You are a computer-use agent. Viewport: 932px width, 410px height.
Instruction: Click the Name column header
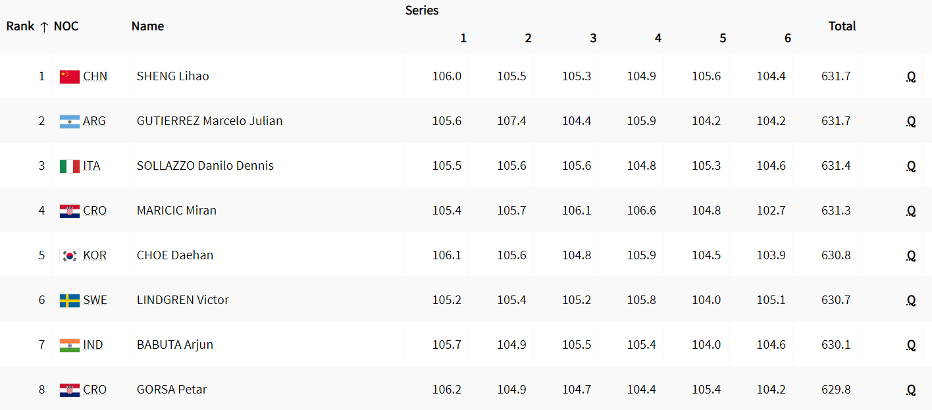[x=147, y=26]
